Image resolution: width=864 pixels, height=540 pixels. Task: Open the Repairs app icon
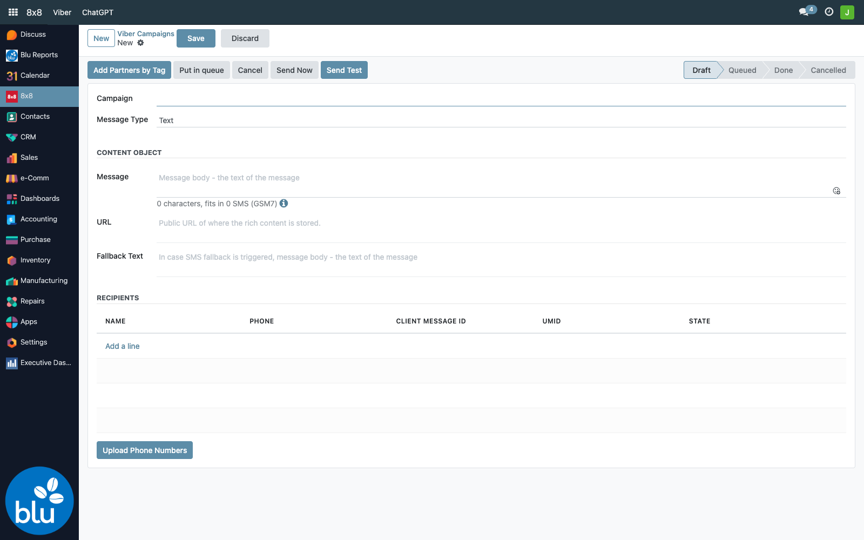(x=11, y=301)
